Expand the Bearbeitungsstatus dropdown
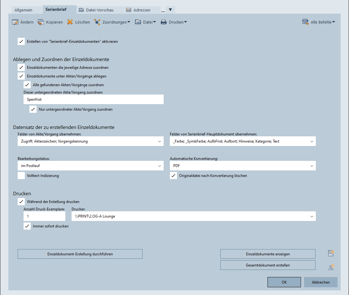Viewport: 349px width, 295px height. pos(159,166)
